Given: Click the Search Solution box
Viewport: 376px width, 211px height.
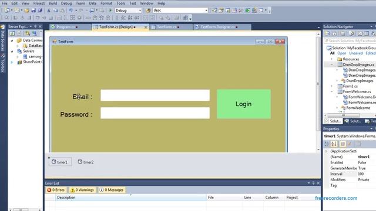Looking at the screenshot, I should 350,41.
